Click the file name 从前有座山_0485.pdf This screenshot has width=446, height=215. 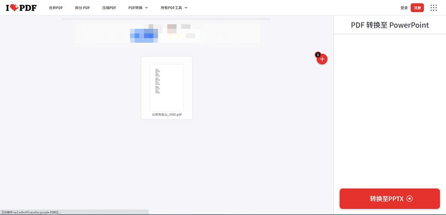click(167, 115)
